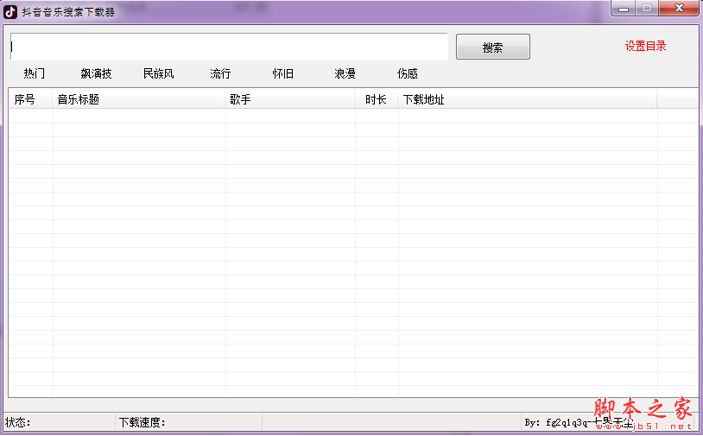Select the 飙演技 category
The image size is (703, 436).
point(96,73)
